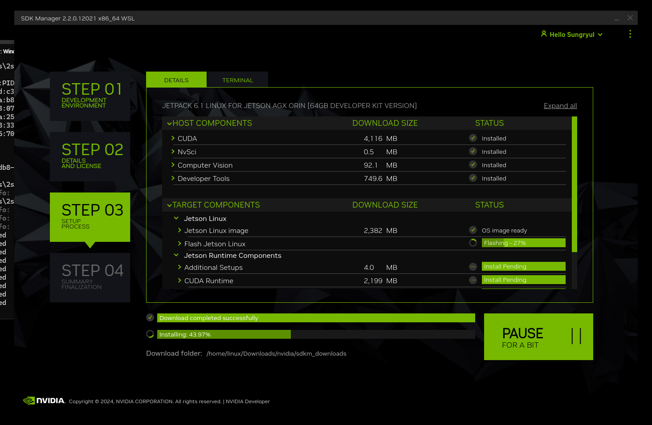Click Additional Setups pending status icon
This screenshot has height=425, width=652.
click(x=473, y=267)
